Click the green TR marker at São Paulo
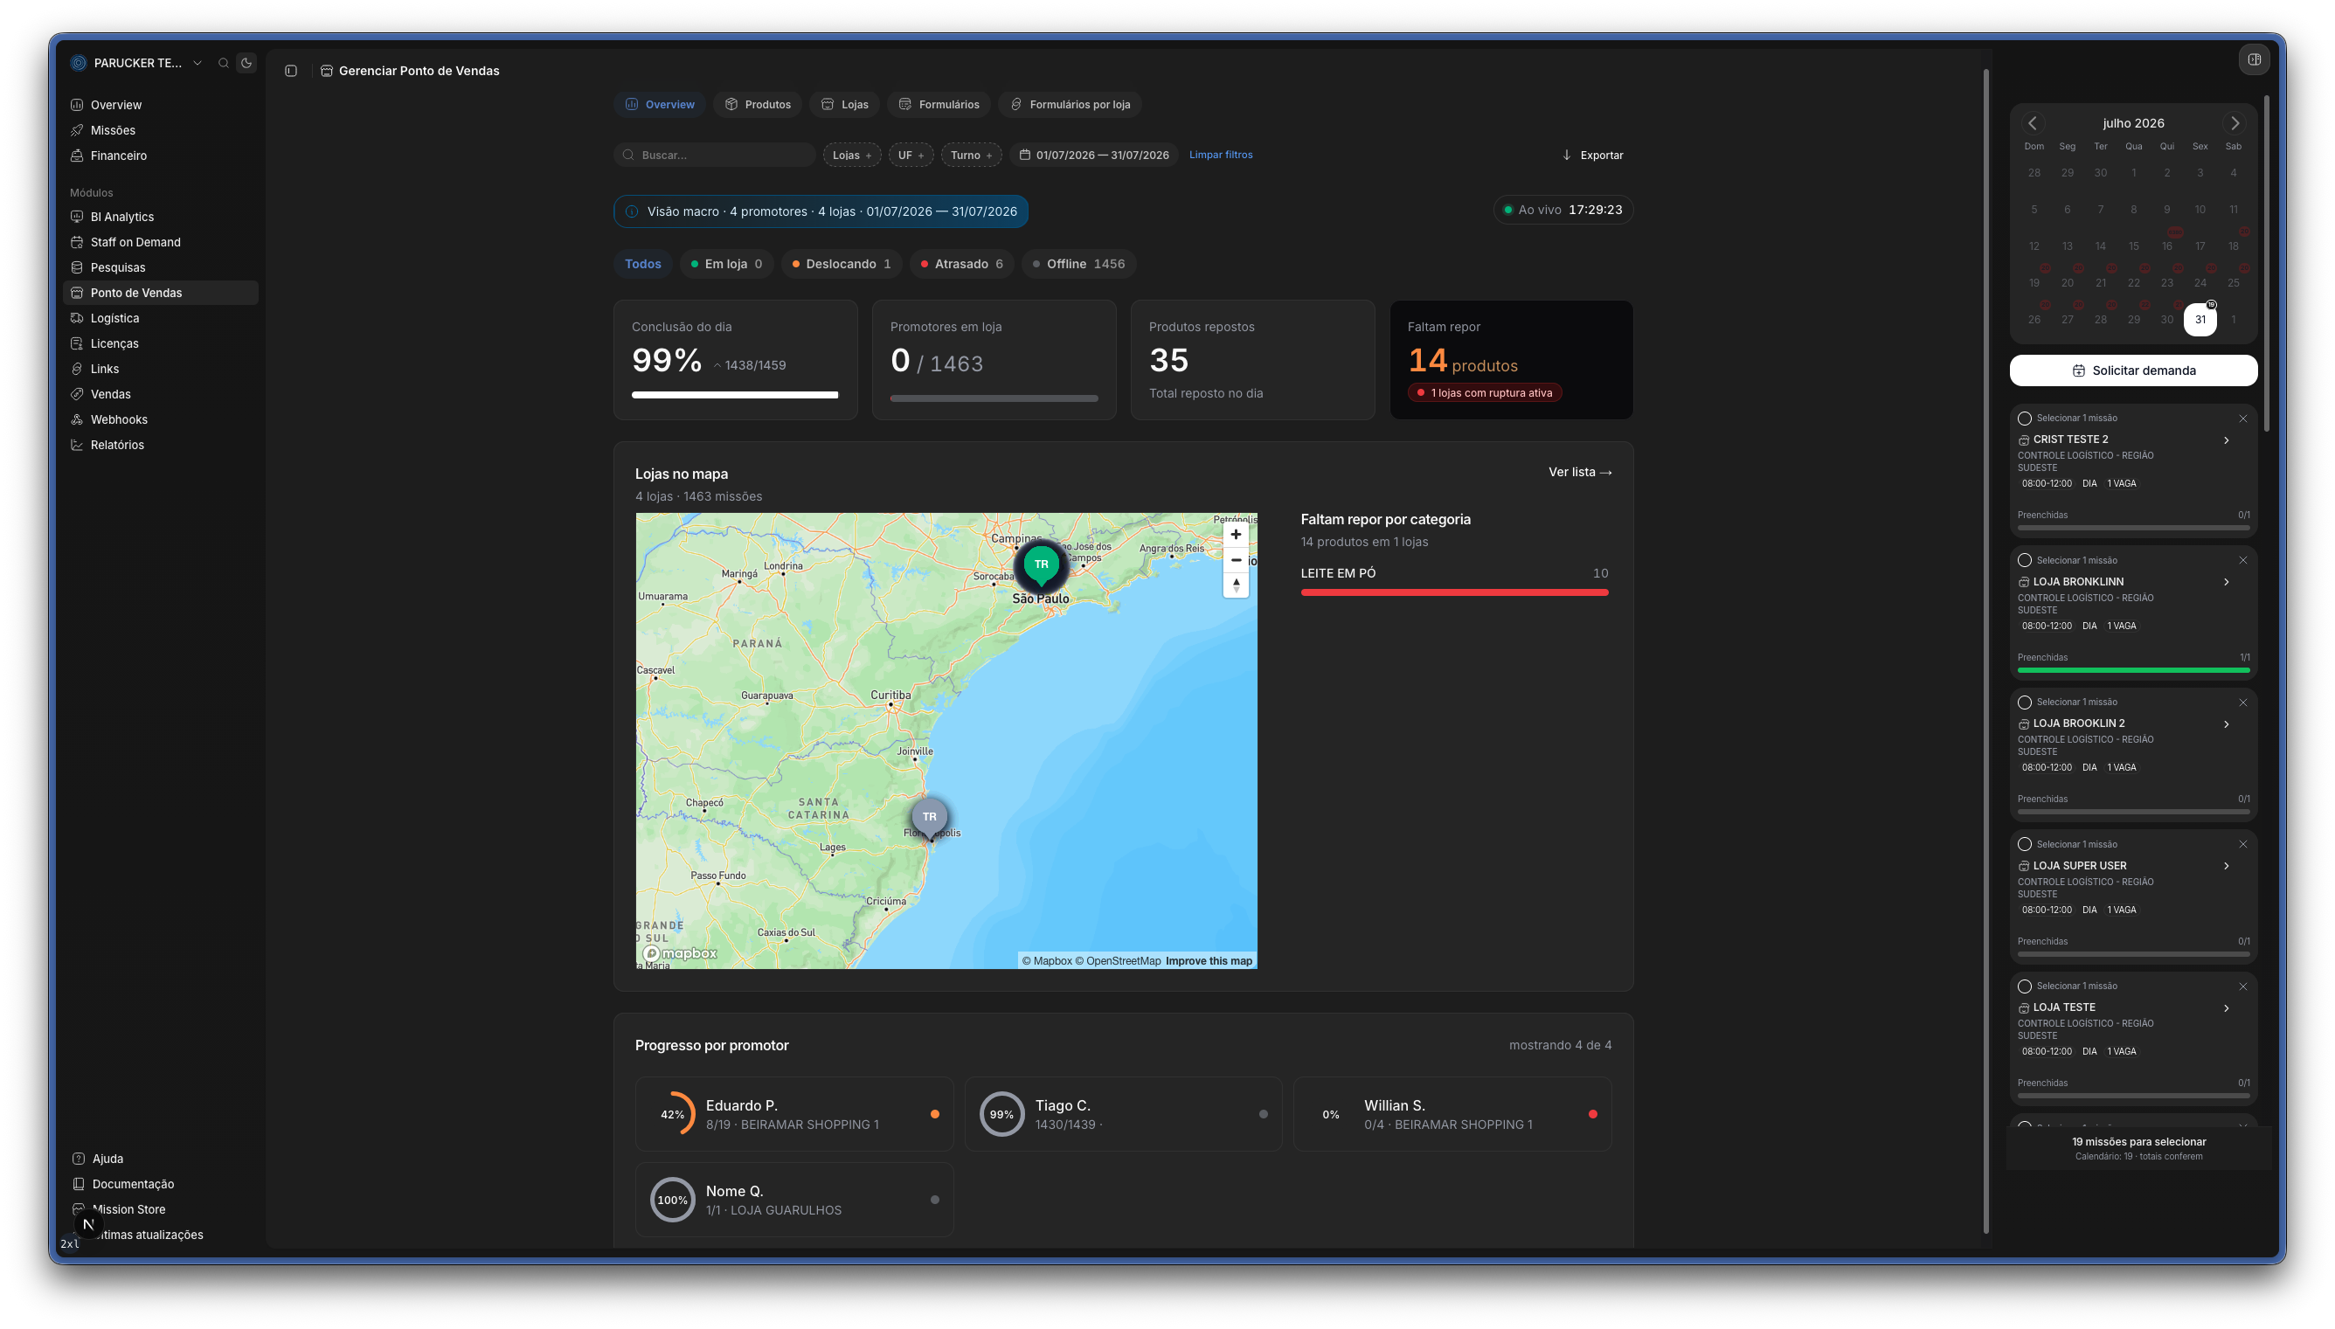Image resolution: width=2335 pixels, height=1329 pixels. (1041, 566)
